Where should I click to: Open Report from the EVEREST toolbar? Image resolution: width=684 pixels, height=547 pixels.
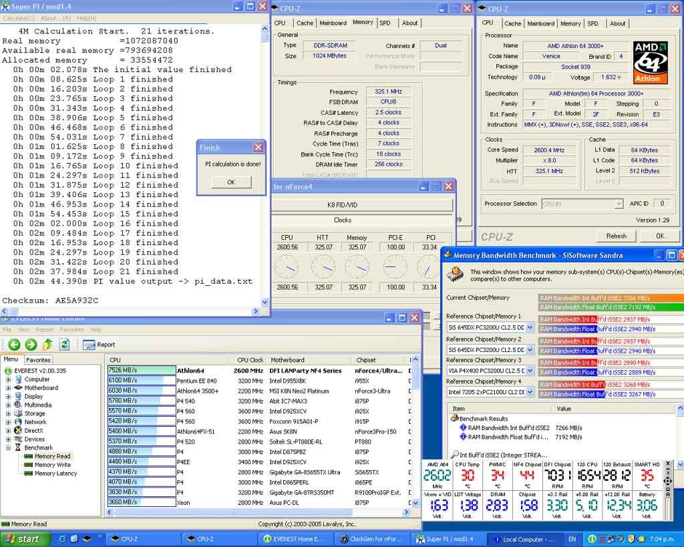[99, 345]
